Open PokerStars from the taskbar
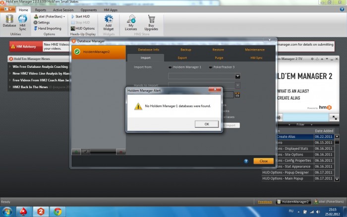This screenshot has height=217, width=347. coord(23,212)
